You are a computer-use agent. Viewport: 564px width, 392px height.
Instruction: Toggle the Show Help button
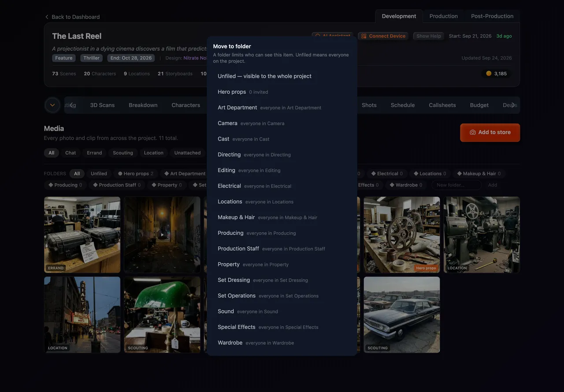[x=429, y=36]
